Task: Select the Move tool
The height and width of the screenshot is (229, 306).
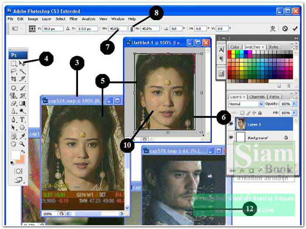Action: pyautogui.click(x=22, y=63)
